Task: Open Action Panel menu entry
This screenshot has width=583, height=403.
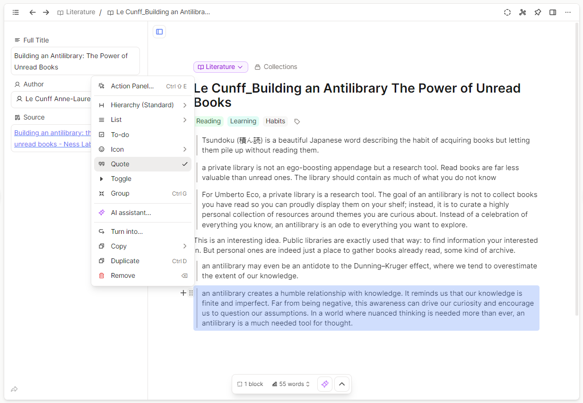Action: pos(143,86)
